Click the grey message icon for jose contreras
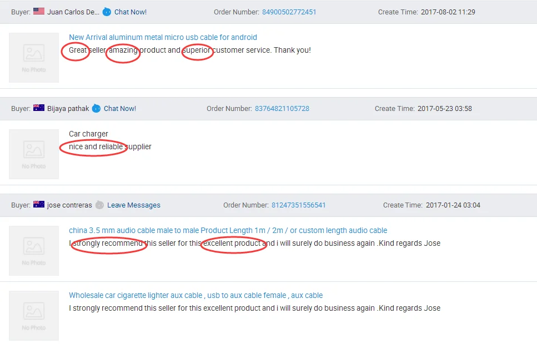Screen dimensions: 537x344 point(99,205)
